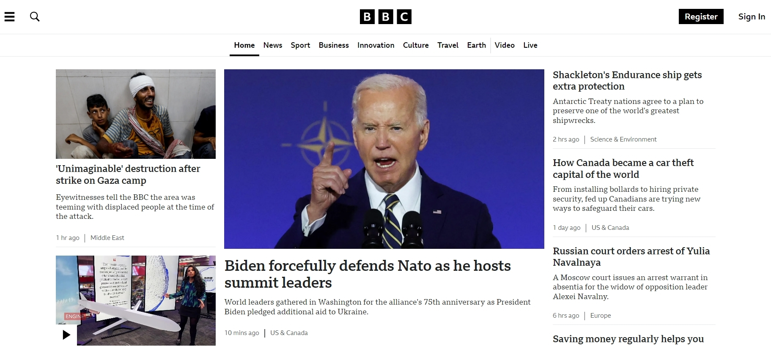Open the Business section
The height and width of the screenshot is (346, 771).
click(x=334, y=45)
